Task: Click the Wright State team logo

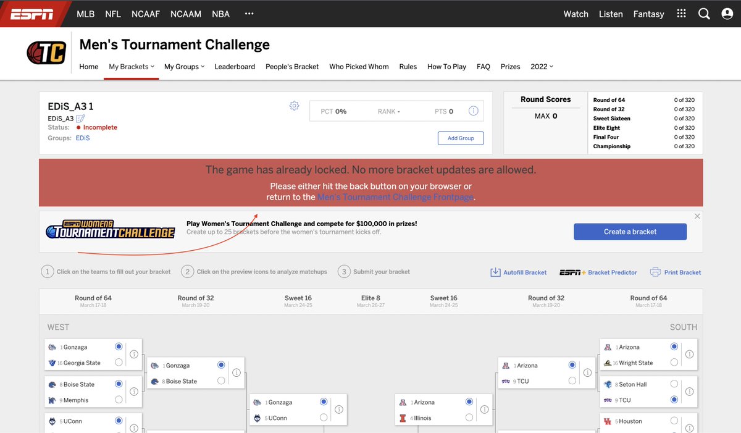Action: [x=608, y=363]
